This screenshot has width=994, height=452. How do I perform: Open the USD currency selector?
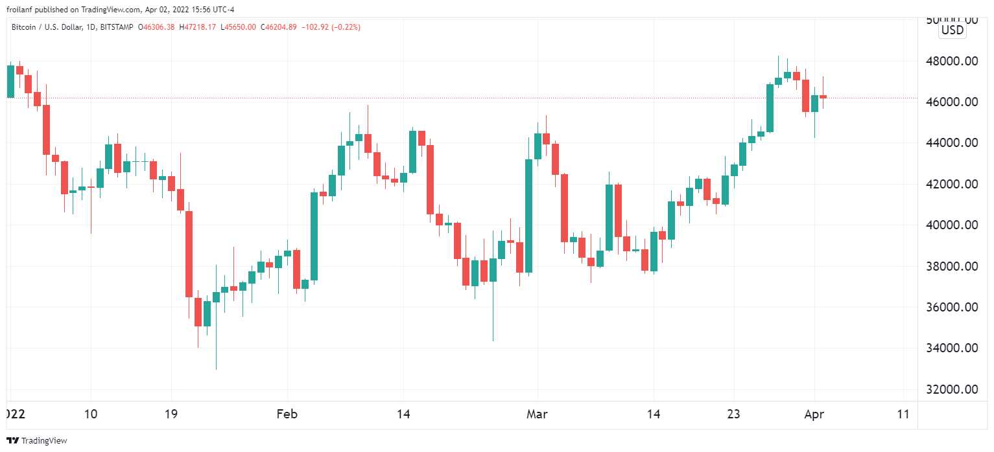click(953, 30)
